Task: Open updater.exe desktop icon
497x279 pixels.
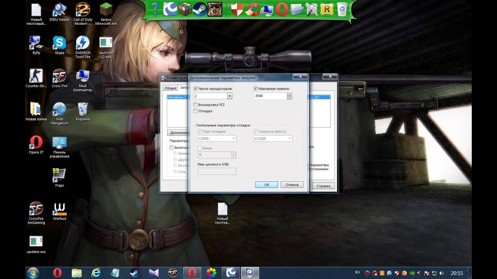Action: (36, 244)
